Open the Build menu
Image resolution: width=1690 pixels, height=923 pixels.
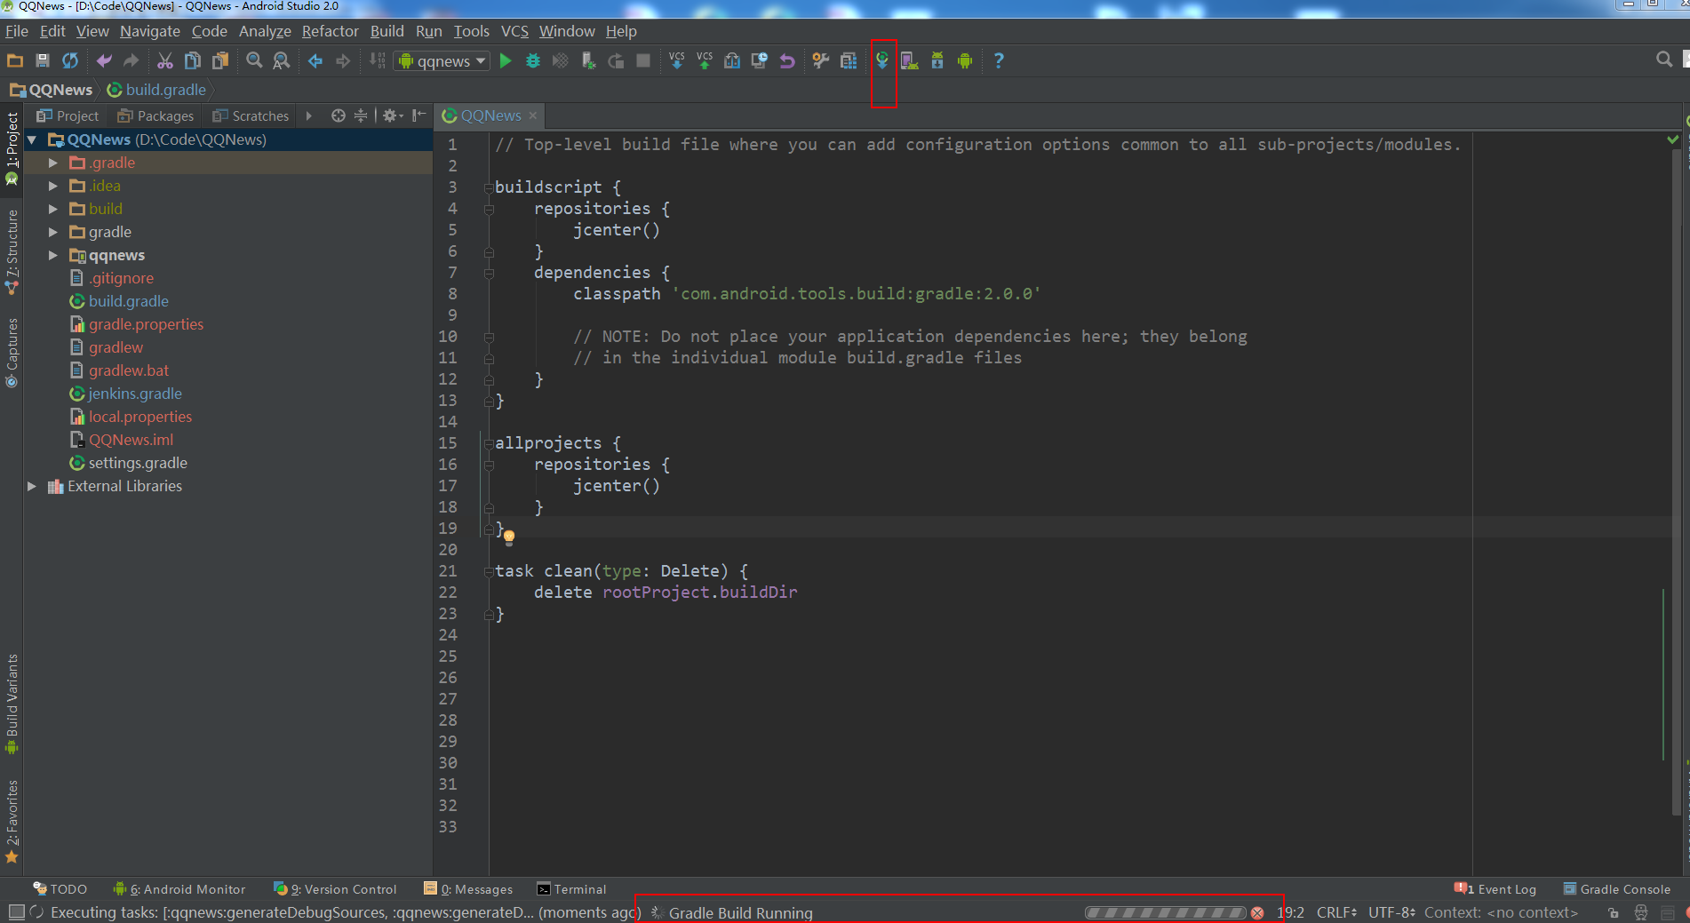387,31
